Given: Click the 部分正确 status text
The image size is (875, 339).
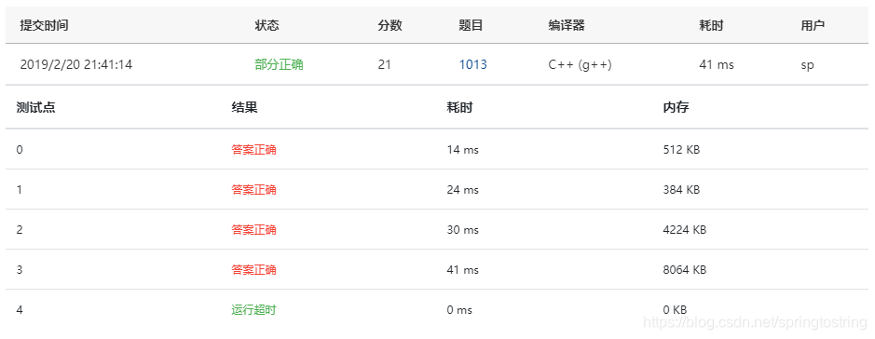Looking at the screenshot, I should pyautogui.click(x=279, y=64).
